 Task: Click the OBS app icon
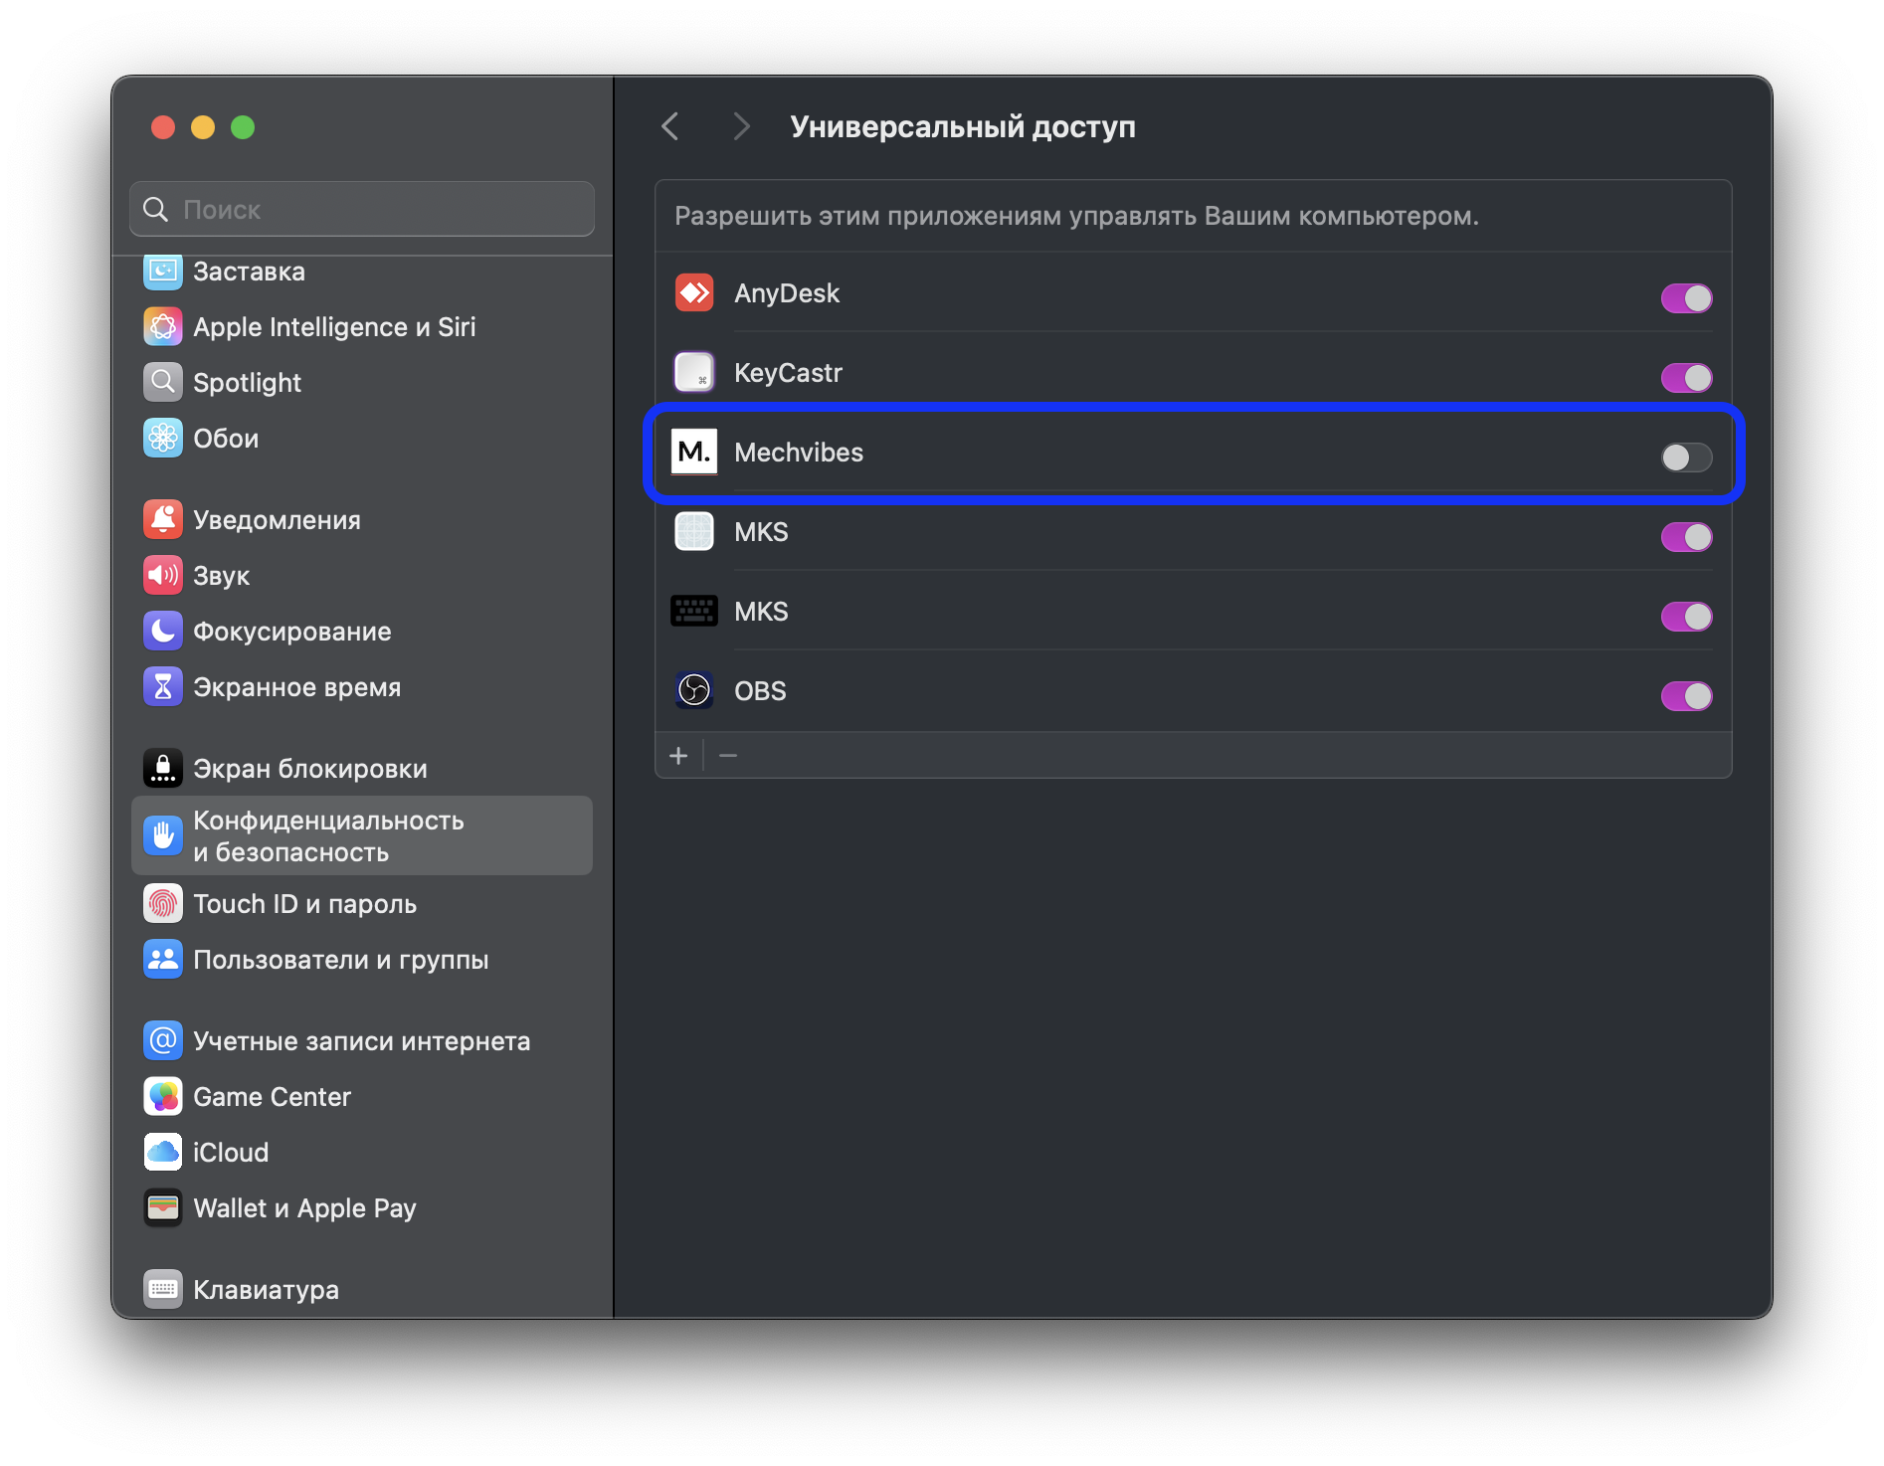(x=693, y=690)
